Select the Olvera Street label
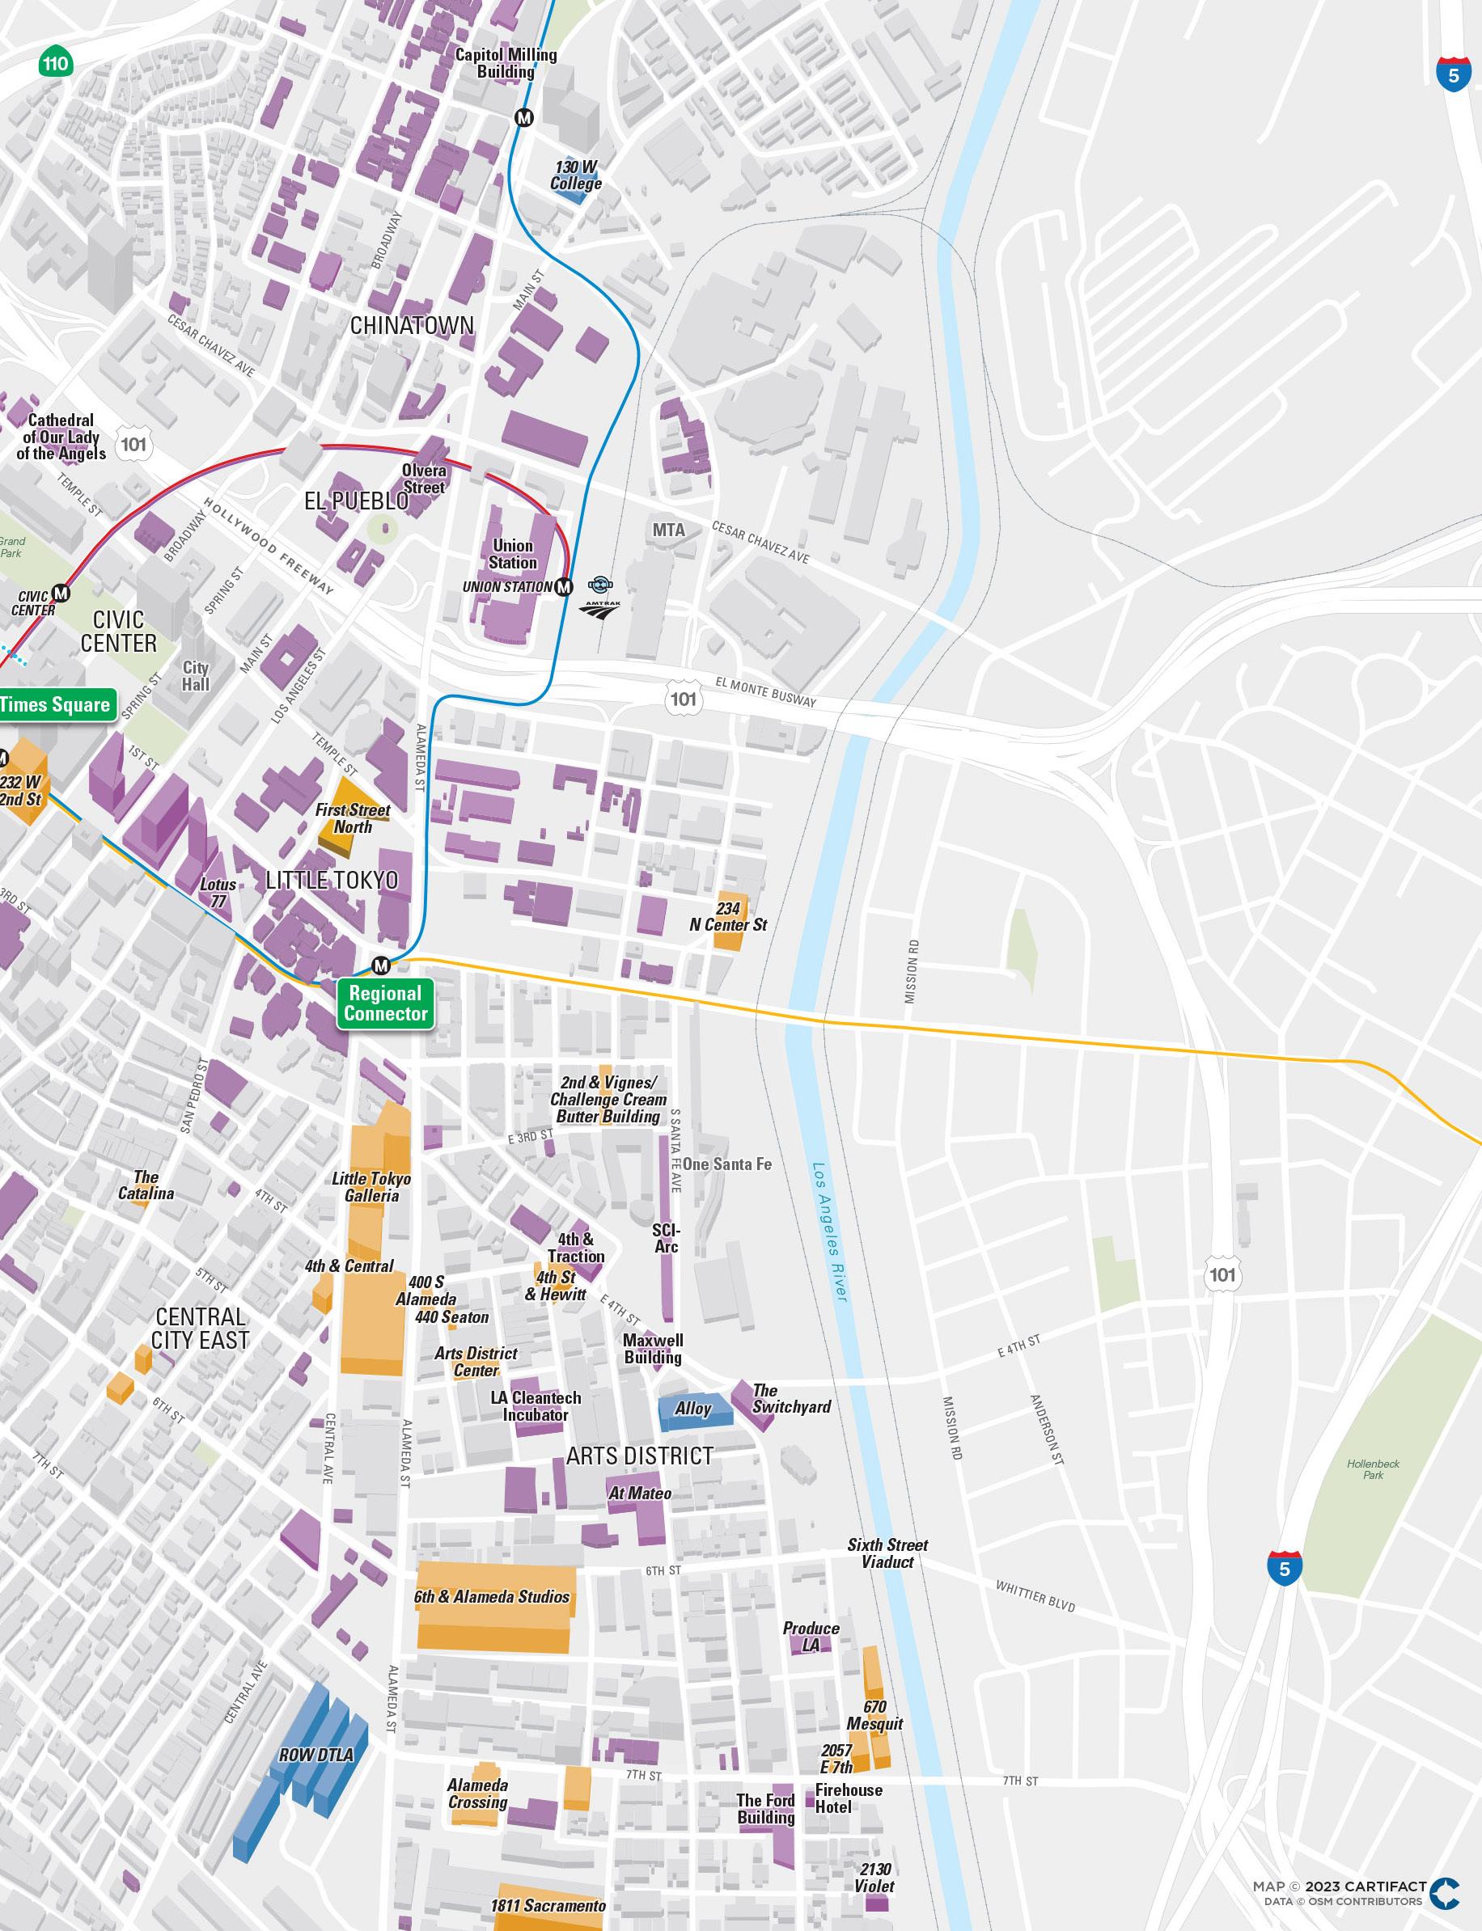 tap(425, 479)
